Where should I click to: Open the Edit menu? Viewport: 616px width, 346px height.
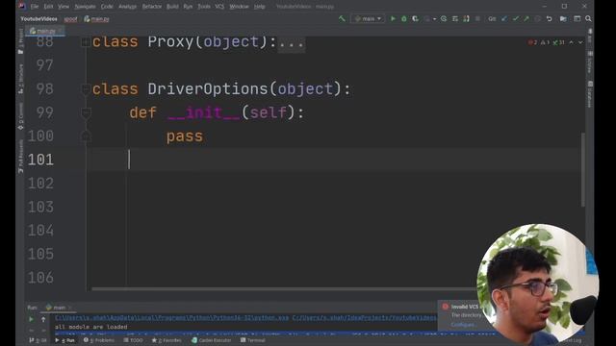(x=48, y=7)
